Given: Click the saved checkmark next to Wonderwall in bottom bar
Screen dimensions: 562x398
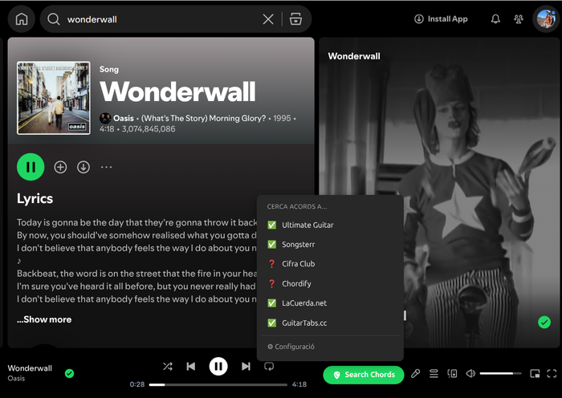Looking at the screenshot, I should point(70,374).
